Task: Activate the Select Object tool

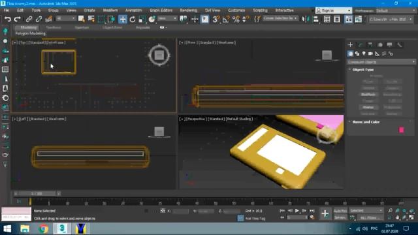Action: click(81, 19)
